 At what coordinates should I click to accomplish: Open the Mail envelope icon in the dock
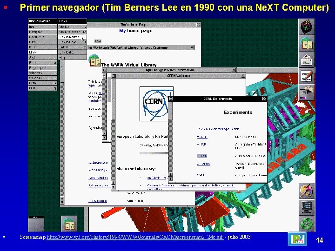coord(306,60)
